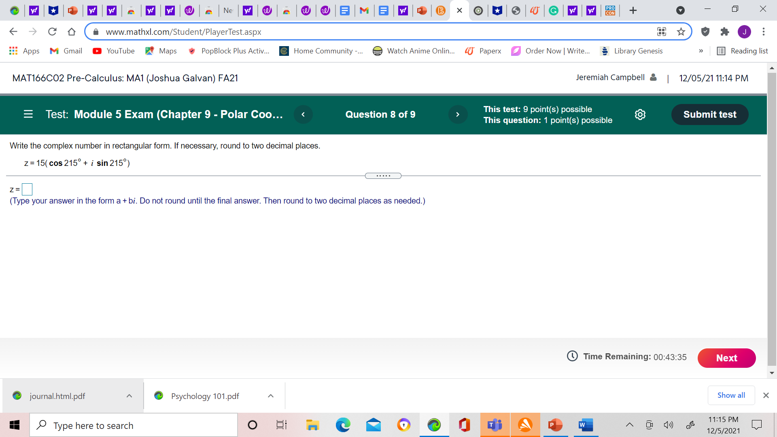Expand journal.html.pdf download options
The width and height of the screenshot is (777, 437).
[129, 396]
